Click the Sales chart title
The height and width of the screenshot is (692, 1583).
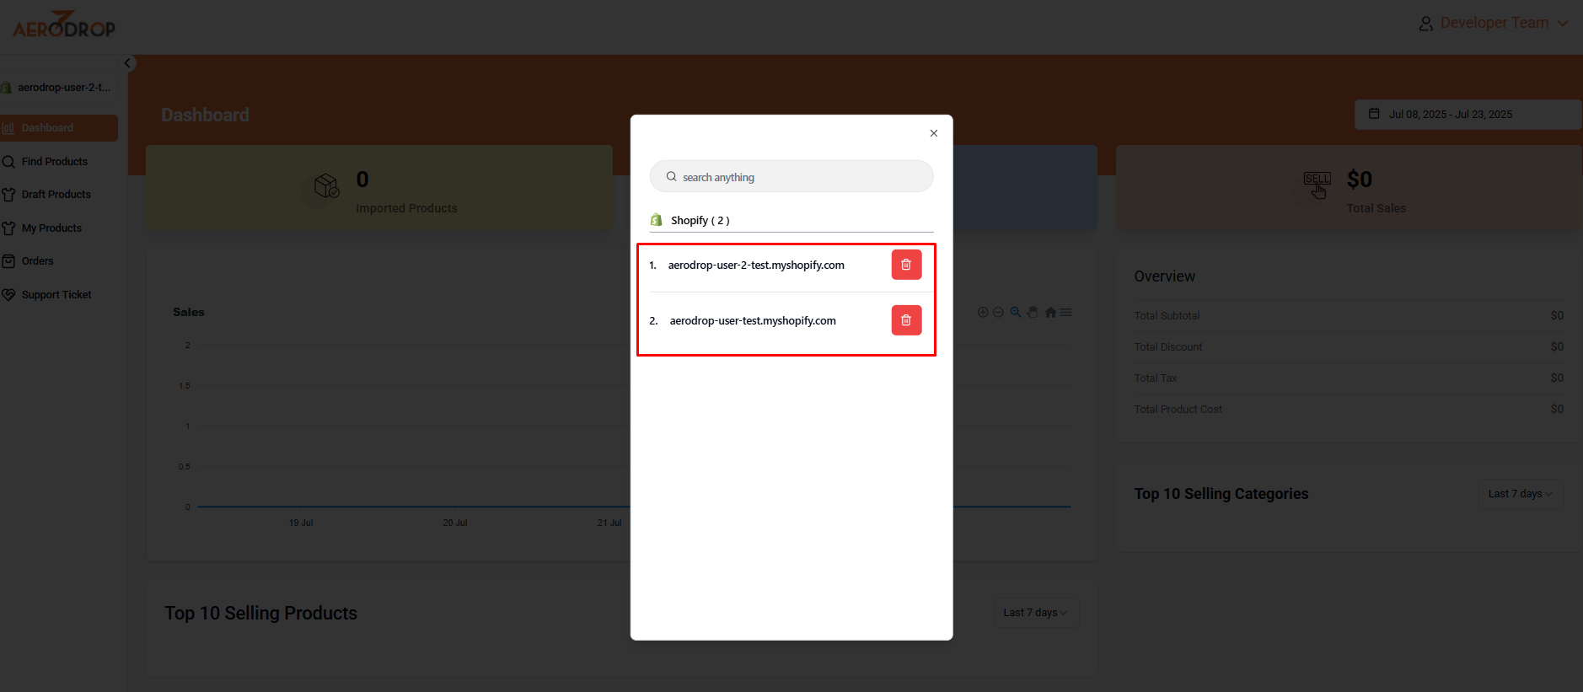tap(189, 312)
